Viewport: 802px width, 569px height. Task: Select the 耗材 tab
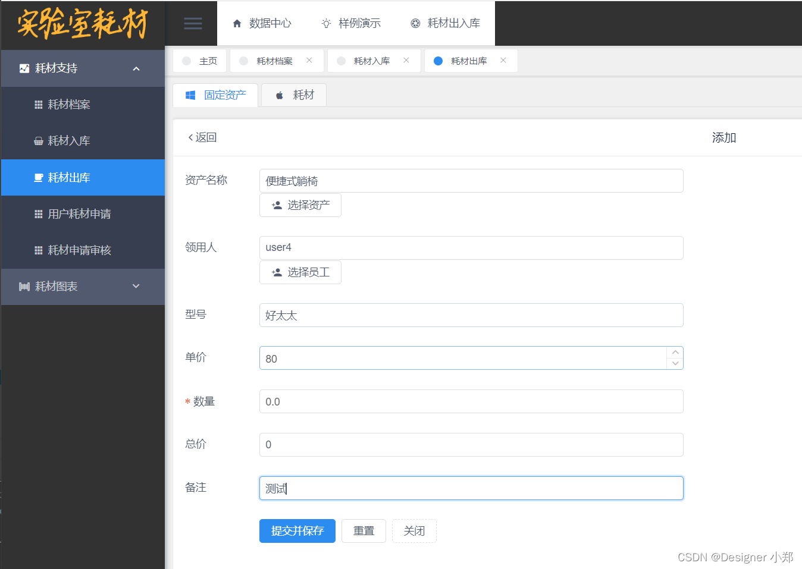[294, 95]
